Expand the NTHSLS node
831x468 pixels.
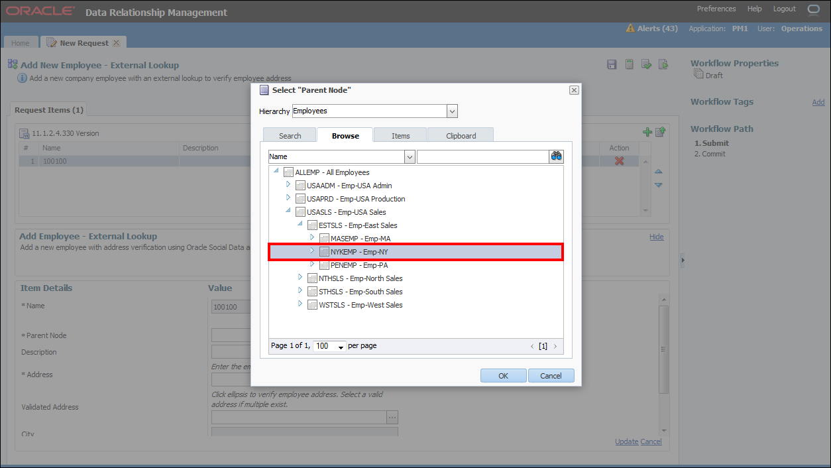pos(300,277)
